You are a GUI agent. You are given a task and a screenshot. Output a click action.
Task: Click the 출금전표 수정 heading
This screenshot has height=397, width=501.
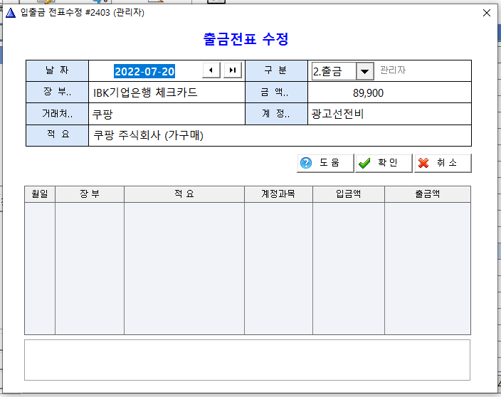pyautogui.click(x=246, y=39)
